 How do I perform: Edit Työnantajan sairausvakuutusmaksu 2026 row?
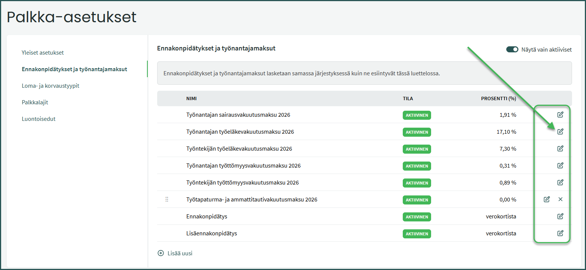coord(560,114)
